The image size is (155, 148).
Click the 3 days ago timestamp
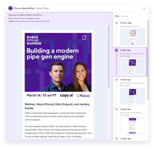125,50
